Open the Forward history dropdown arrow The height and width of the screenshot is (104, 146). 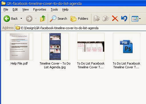click(x=36, y=18)
